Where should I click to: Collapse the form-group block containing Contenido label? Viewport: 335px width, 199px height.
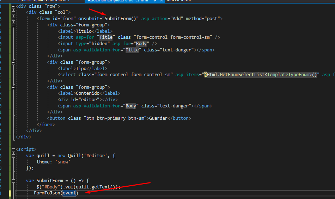point(13,87)
